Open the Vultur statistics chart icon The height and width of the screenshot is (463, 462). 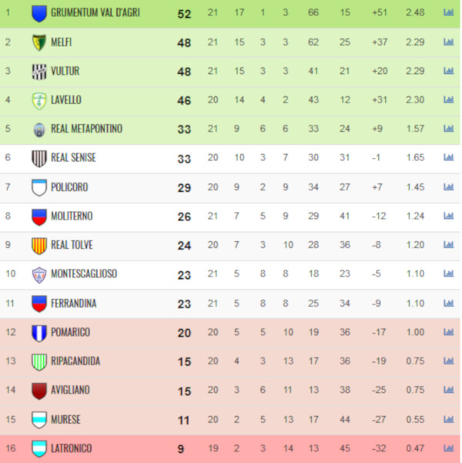448,71
